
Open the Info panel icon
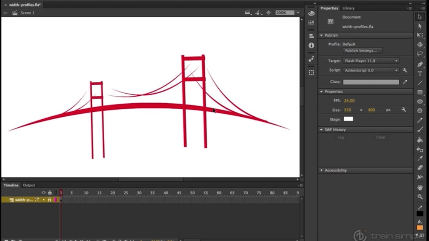[x=311, y=45]
